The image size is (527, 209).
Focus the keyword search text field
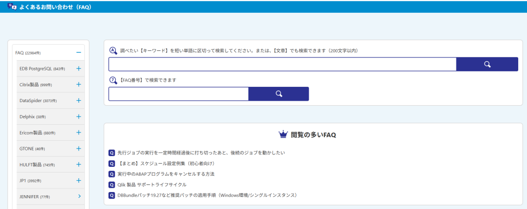(283, 64)
